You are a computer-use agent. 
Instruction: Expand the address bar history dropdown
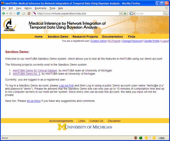point(121,14)
